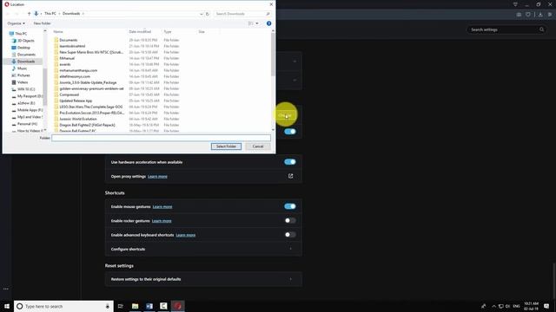Select the Updated Release App folder

coord(76,101)
